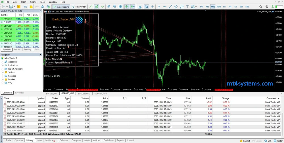Image resolution: width=284 pixels, height=143 pixels.
Task: Open the shapes objects dropdown arrow
Action: coord(196,7)
